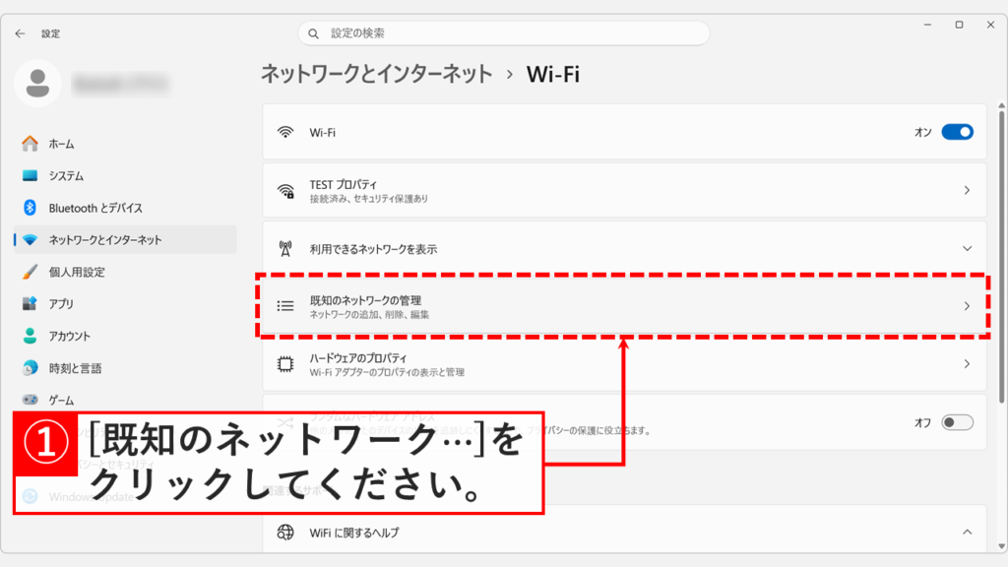The height and width of the screenshot is (567, 1008).
Task: Click the vertical scrollbar thumb
Action: pyautogui.click(x=1001, y=257)
